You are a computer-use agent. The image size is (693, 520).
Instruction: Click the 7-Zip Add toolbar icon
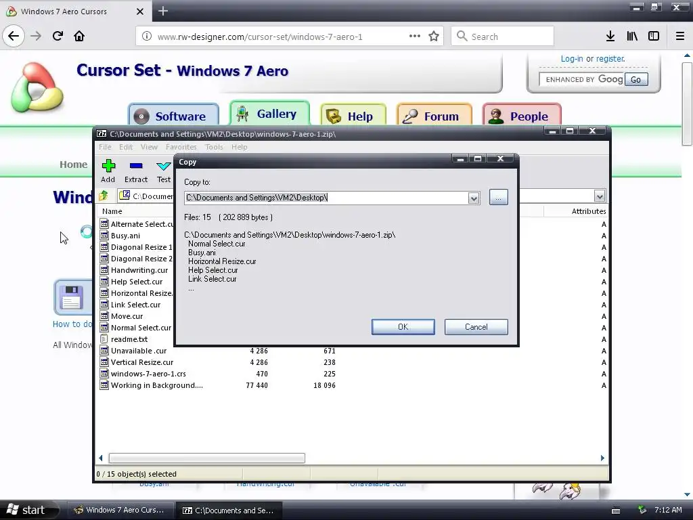coord(108,167)
